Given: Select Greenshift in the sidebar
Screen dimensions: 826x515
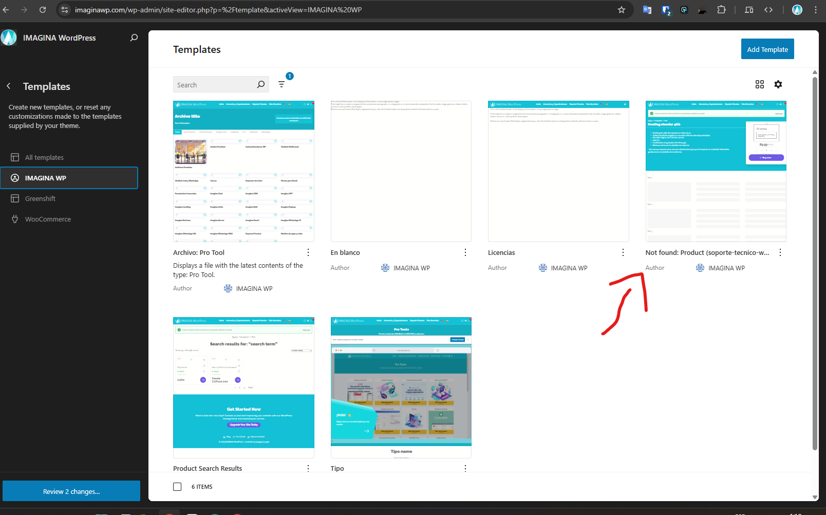Looking at the screenshot, I should click(x=69, y=198).
